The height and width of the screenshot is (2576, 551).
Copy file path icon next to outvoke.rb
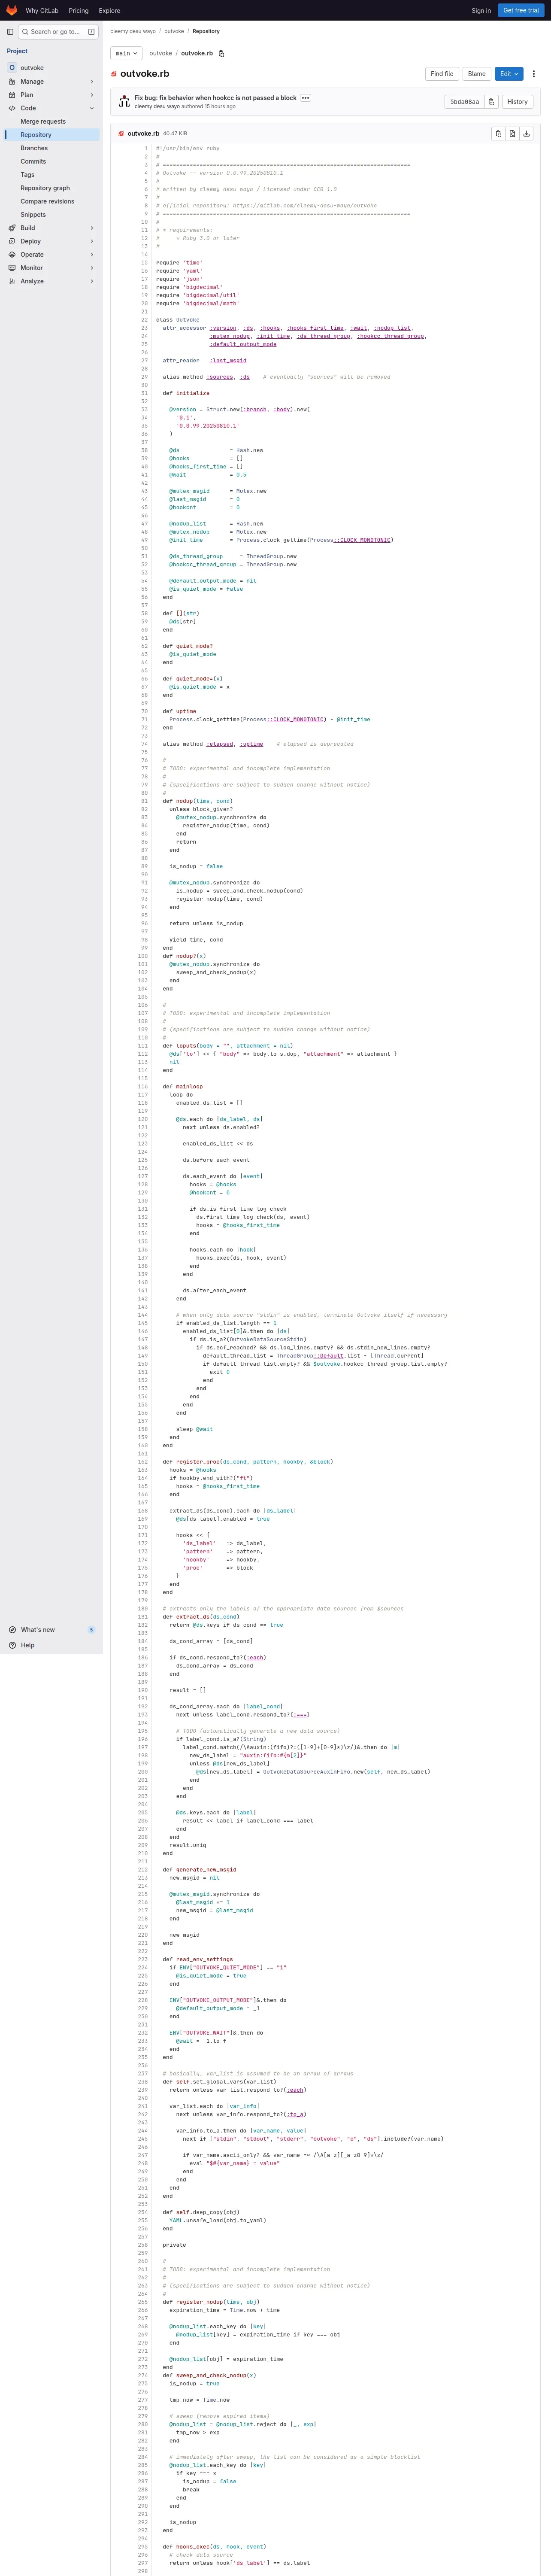221,53
